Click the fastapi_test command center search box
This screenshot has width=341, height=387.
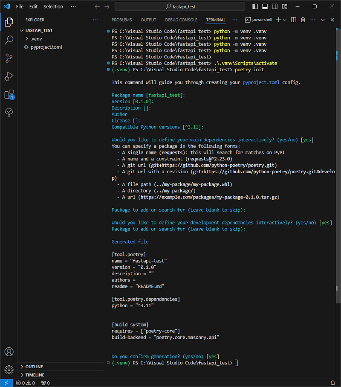tap(180, 6)
